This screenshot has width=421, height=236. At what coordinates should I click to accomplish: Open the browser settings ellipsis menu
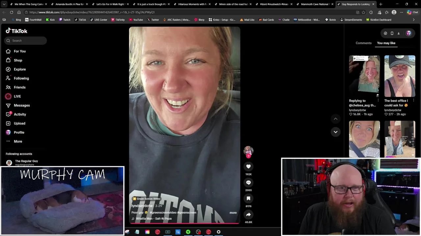point(402,12)
